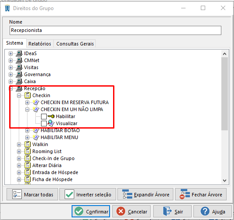Click the Nome field containing Recepcionista
This screenshot has height=220, width=234.
(115, 30)
